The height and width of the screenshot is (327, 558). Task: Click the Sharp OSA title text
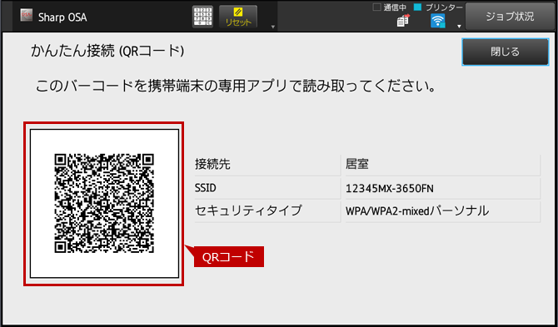coord(62,17)
